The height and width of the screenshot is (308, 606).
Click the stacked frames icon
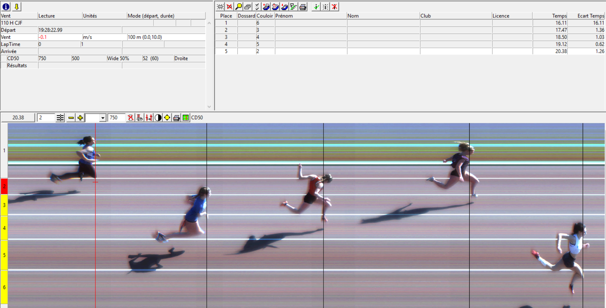(247, 7)
